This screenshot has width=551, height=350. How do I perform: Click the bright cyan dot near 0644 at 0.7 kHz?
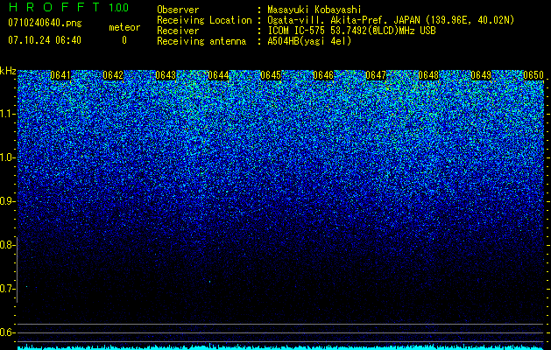click(209, 282)
